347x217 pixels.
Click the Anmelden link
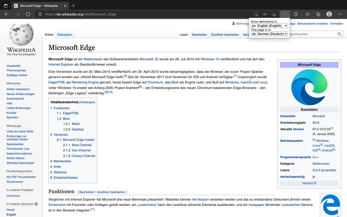(x=336, y=24)
